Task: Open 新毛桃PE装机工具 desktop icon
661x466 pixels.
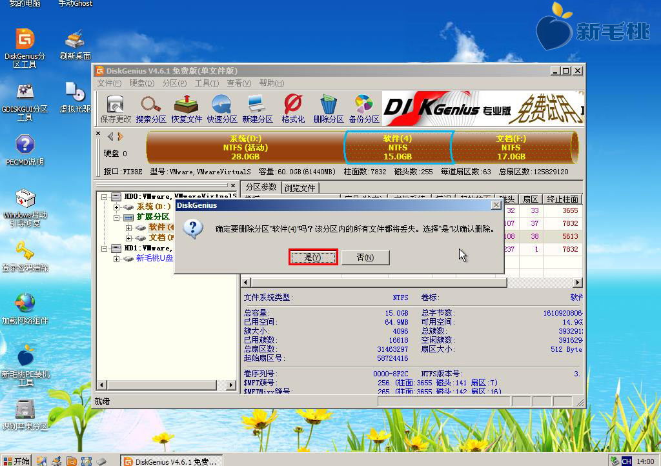Action: tap(25, 365)
